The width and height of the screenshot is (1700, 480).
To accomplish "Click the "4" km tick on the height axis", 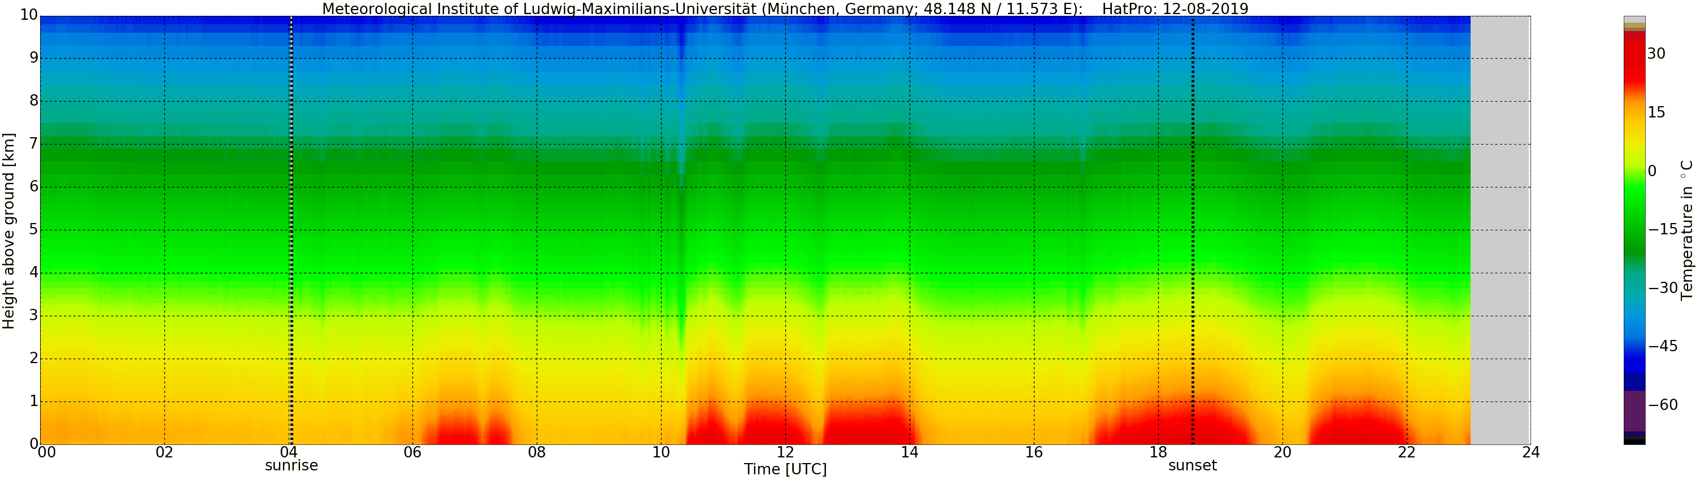I will pyautogui.click(x=34, y=272).
